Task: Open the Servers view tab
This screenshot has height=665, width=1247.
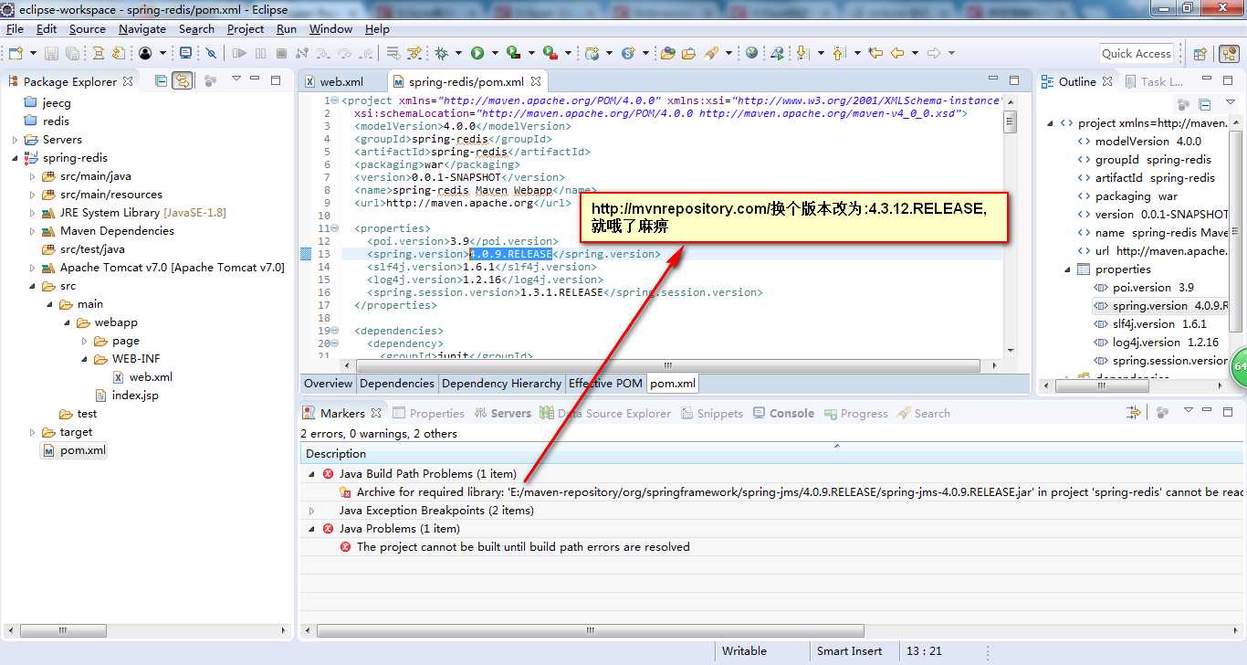Action: (502, 414)
